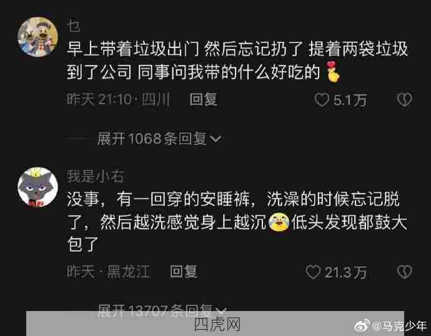
Task: Dislike the garbage-bag comment via broken heart
Action: click(x=404, y=99)
